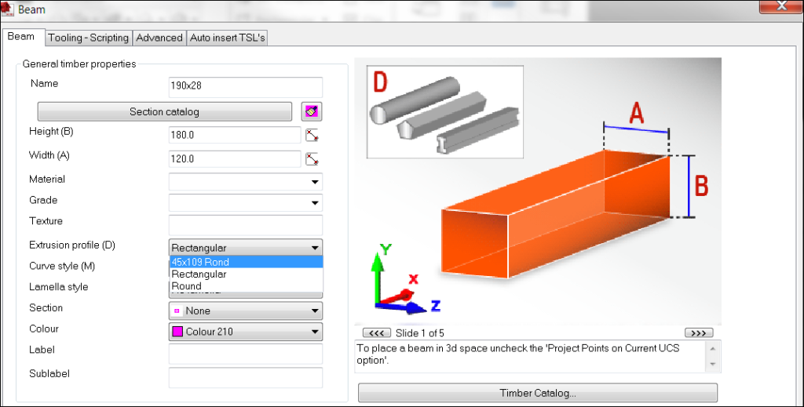804x407 pixels.
Task: Click the Height (B) field with 180.0
Action: click(x=235, y=135)
